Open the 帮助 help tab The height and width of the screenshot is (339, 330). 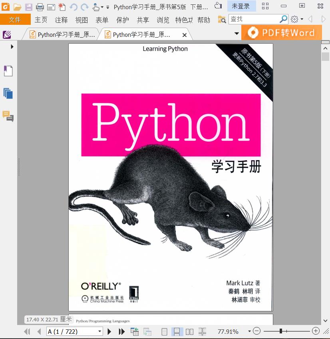point(204,20)
